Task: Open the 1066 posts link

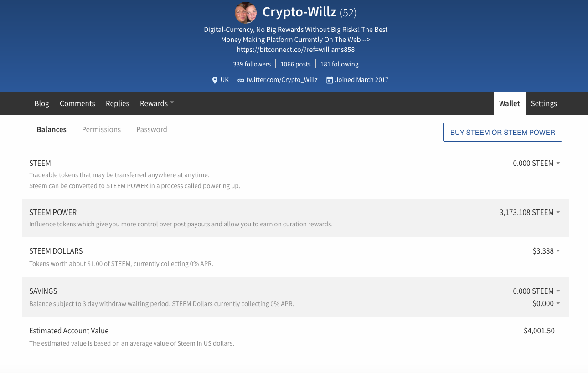Action: coord(295,64)
